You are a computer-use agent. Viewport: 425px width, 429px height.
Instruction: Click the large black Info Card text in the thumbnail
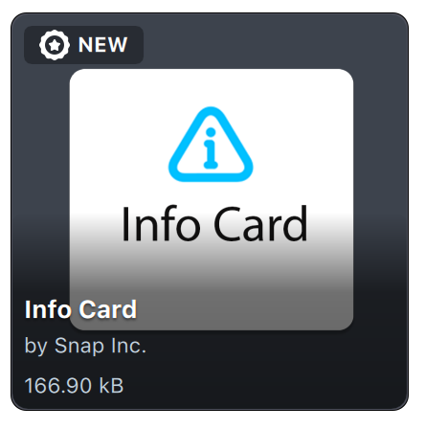[214, 223]
